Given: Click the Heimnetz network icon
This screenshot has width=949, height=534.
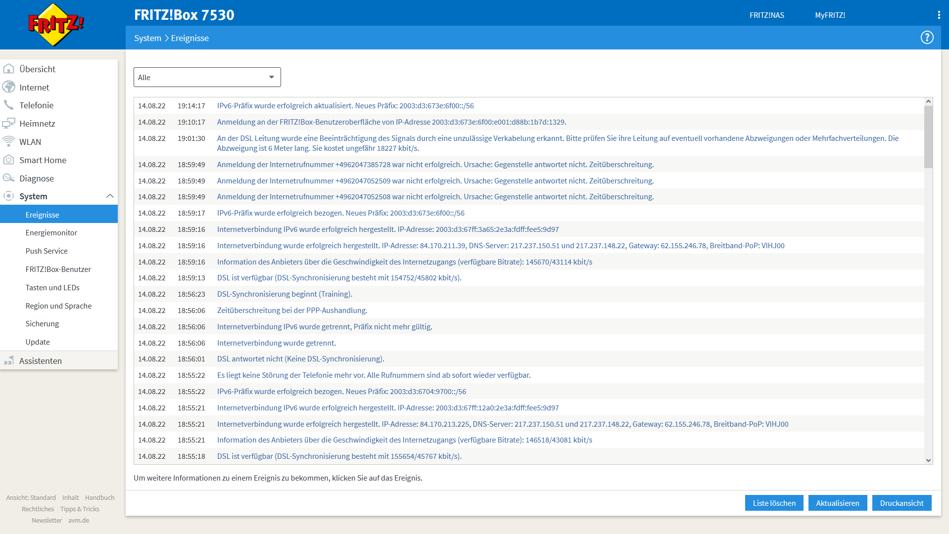Looking at the screenshot, I should pyautogui.click(x=8, y=124).
